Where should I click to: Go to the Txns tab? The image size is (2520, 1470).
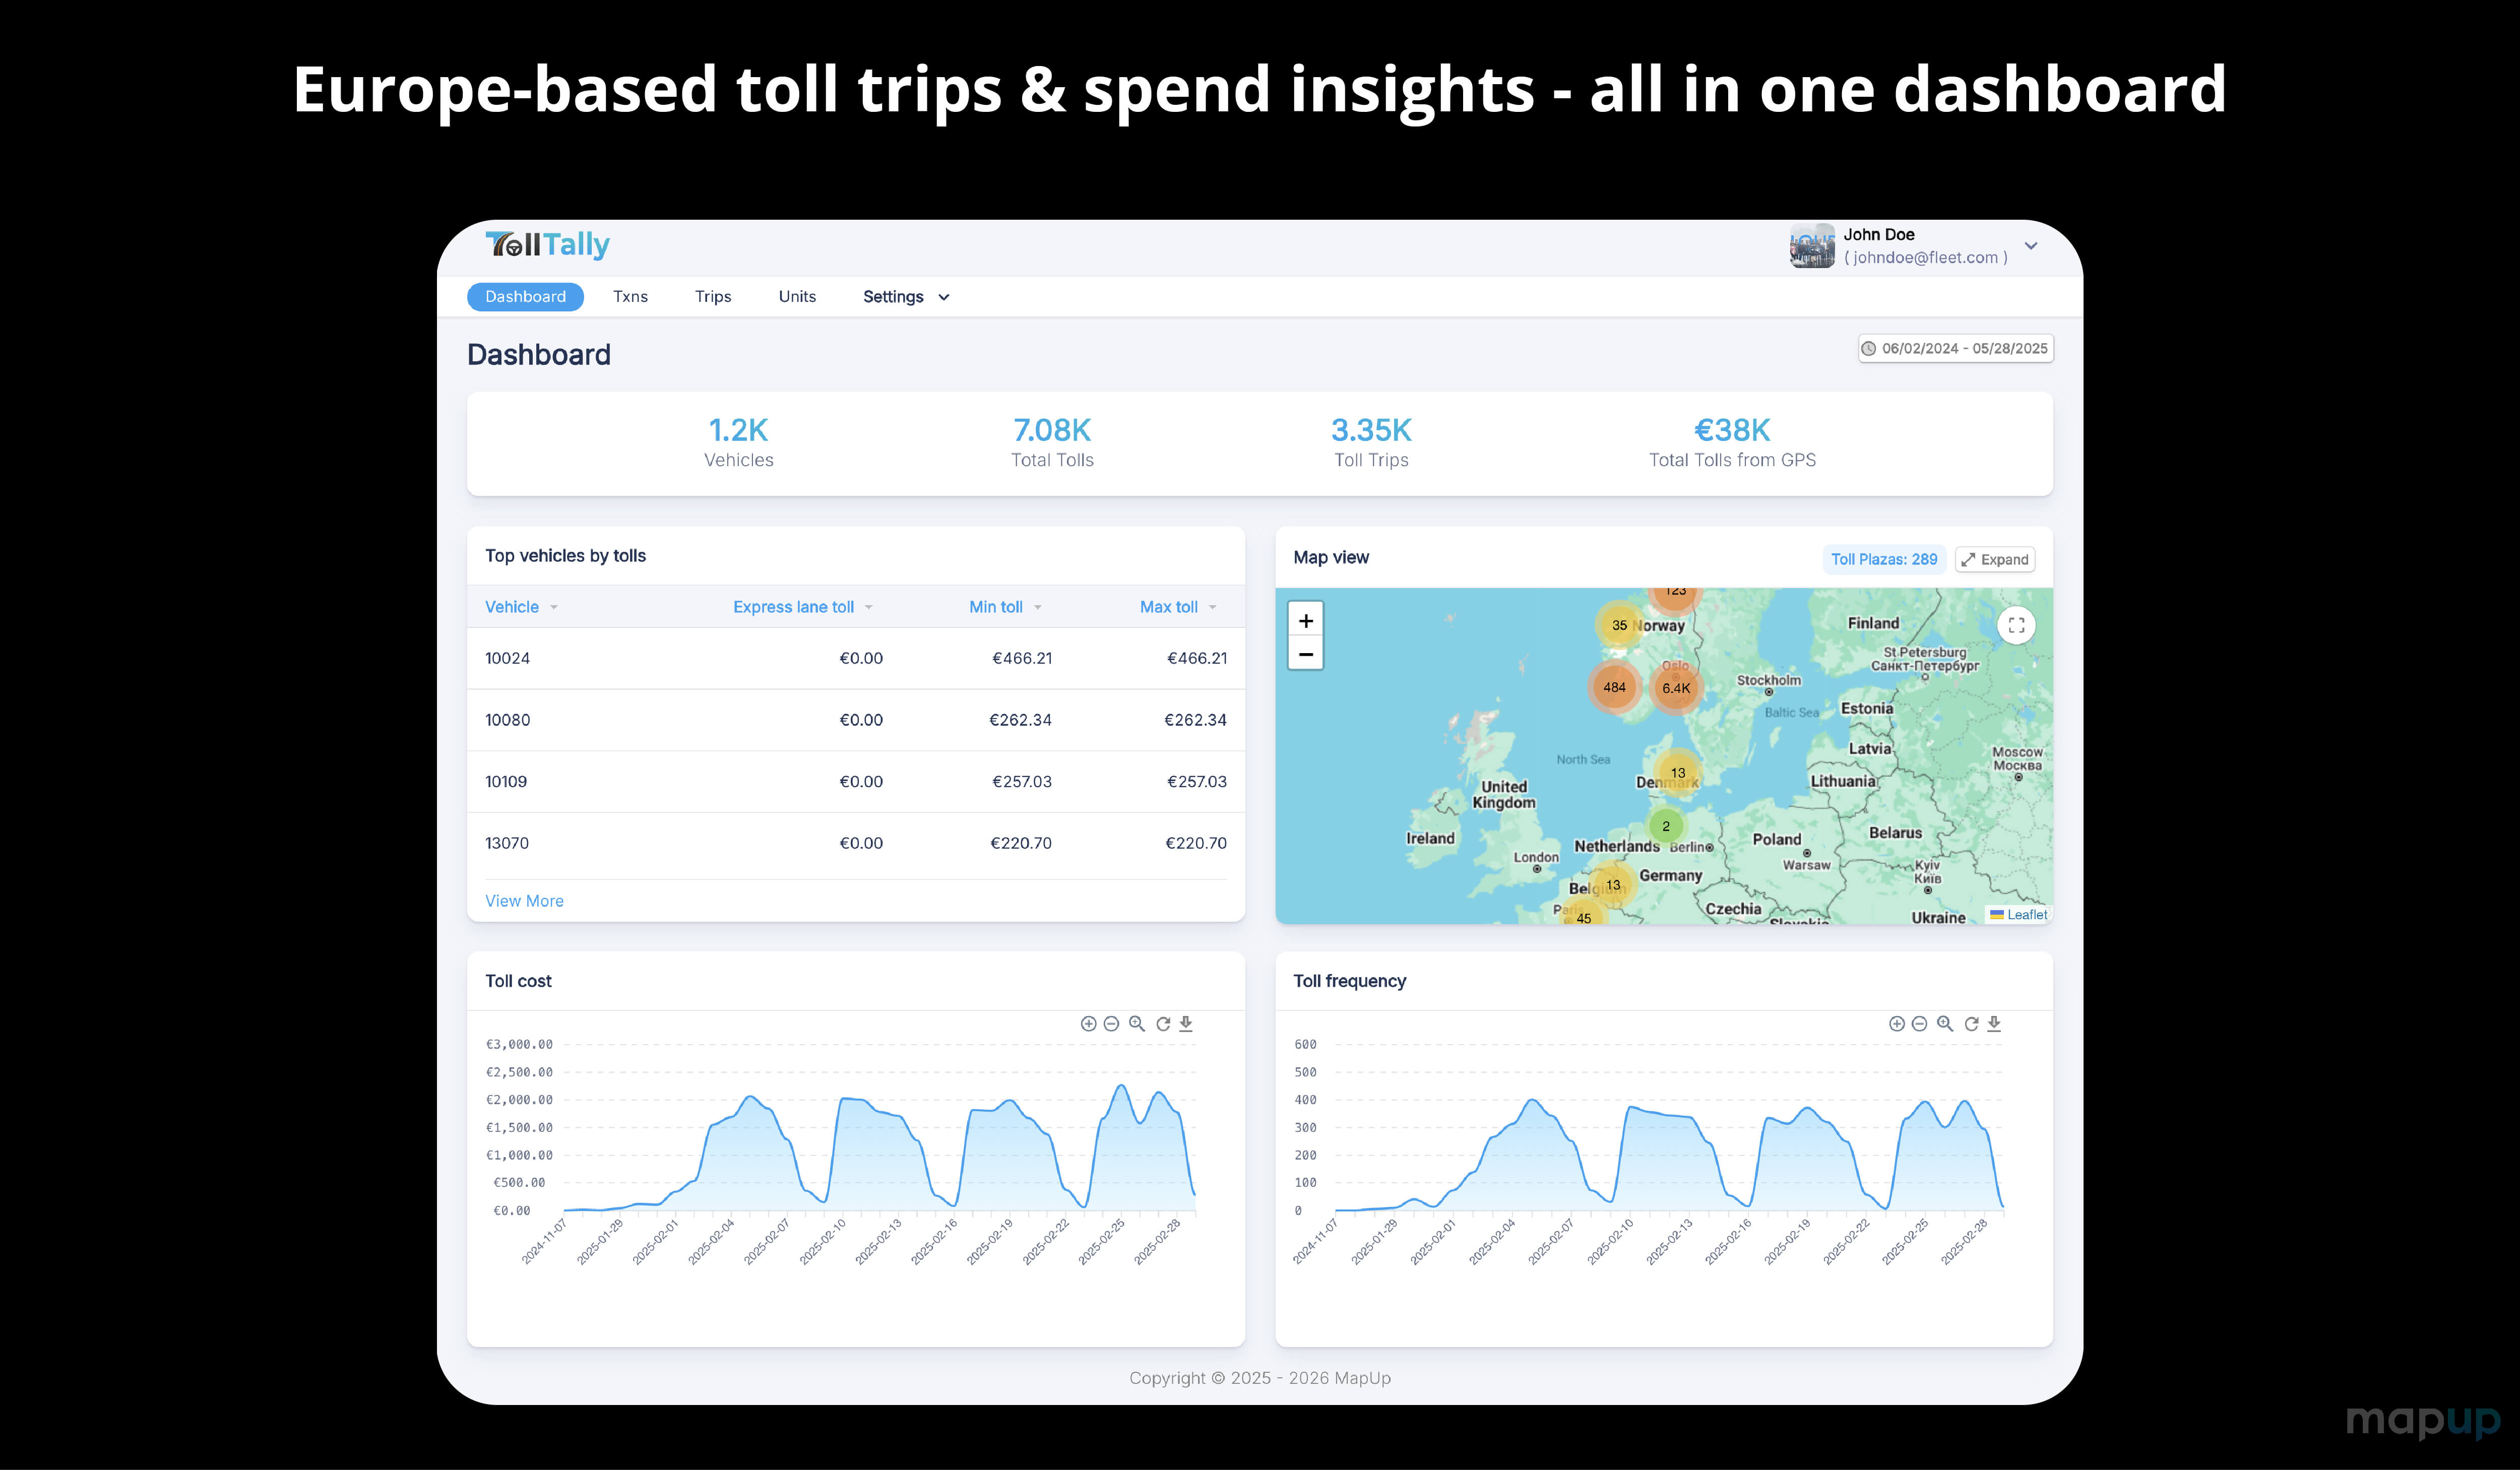(630, 297)
